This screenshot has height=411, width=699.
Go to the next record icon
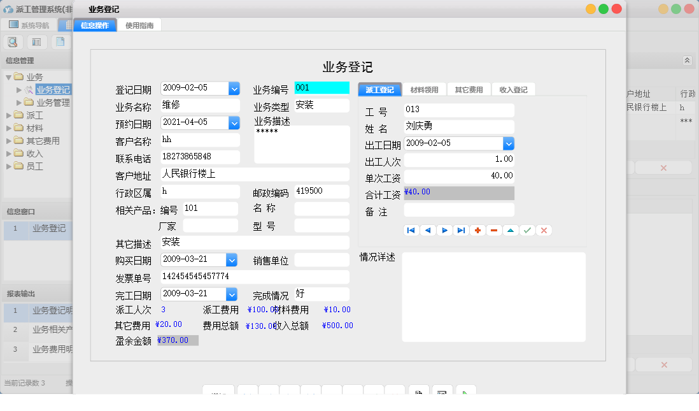coord(444,230)
